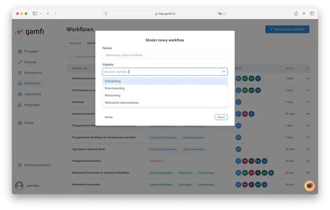The width and height of the screenshot is (330, 210).
Task: Open the Portal icon in sidebar
Action: 20,123
